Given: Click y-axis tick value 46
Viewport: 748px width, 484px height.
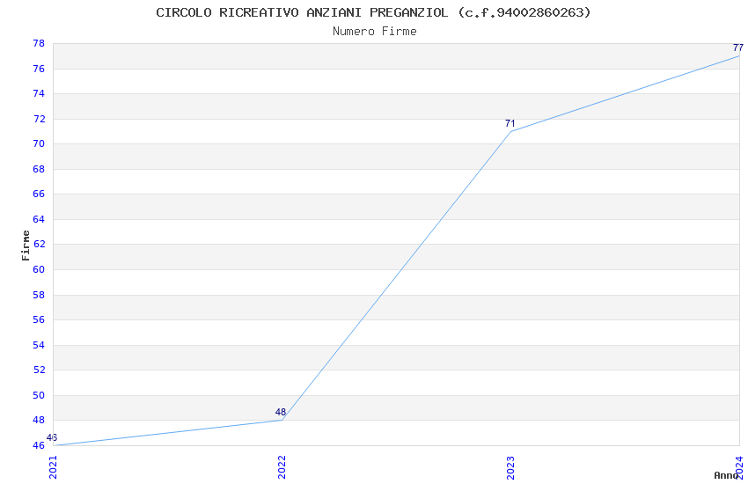Looking at the screenshot, I should coord(39,445).
